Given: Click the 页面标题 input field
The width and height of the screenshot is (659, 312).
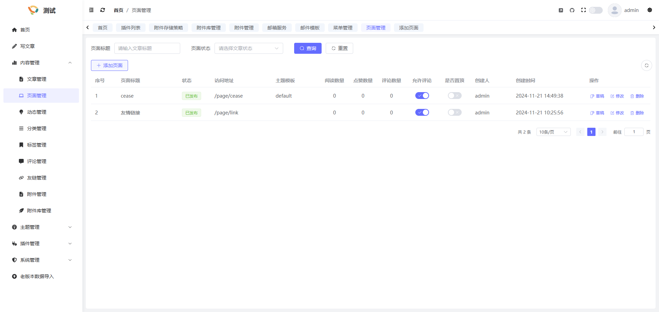Looking at the screenshot, I should [x=147, y=48].
